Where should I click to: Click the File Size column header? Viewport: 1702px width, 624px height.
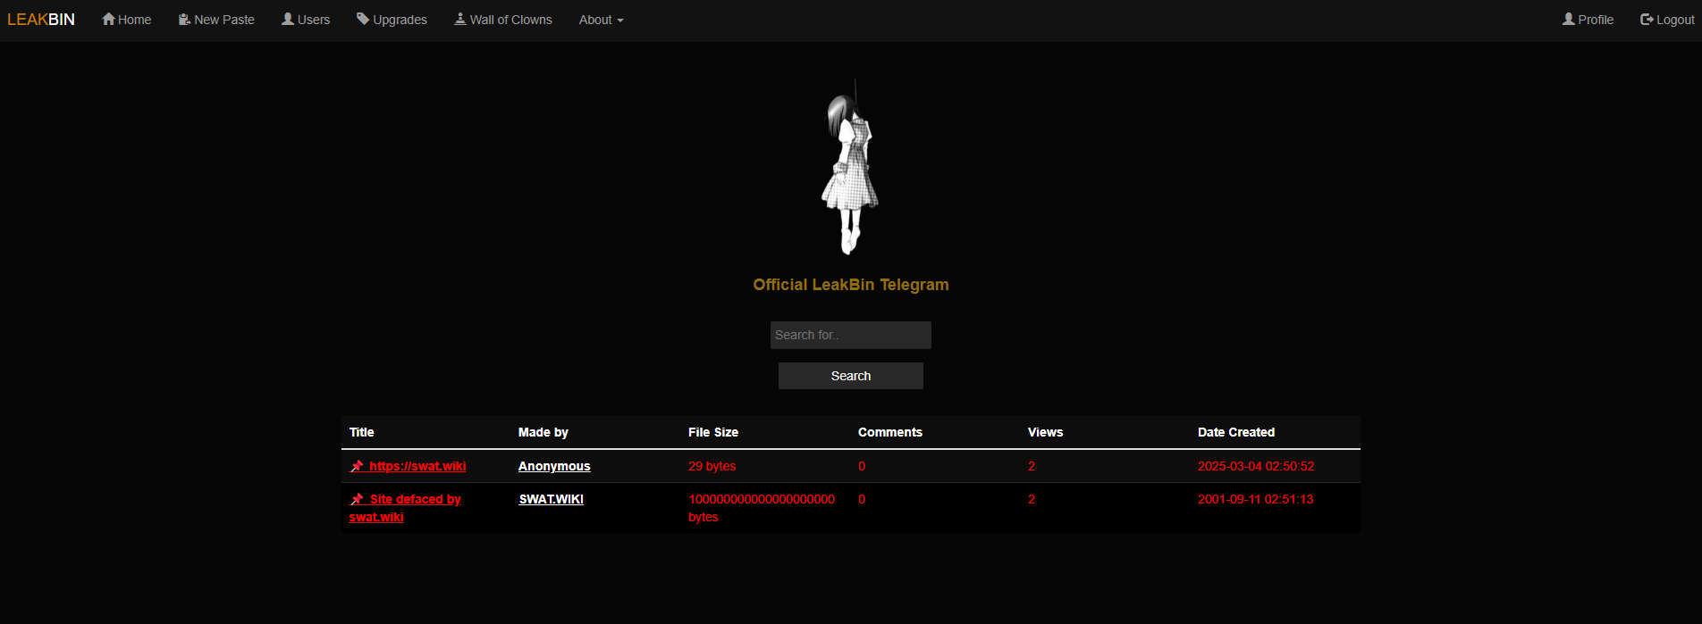coord(712,432)
